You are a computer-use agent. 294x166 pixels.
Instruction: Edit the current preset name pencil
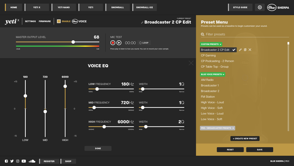(142, 23)
